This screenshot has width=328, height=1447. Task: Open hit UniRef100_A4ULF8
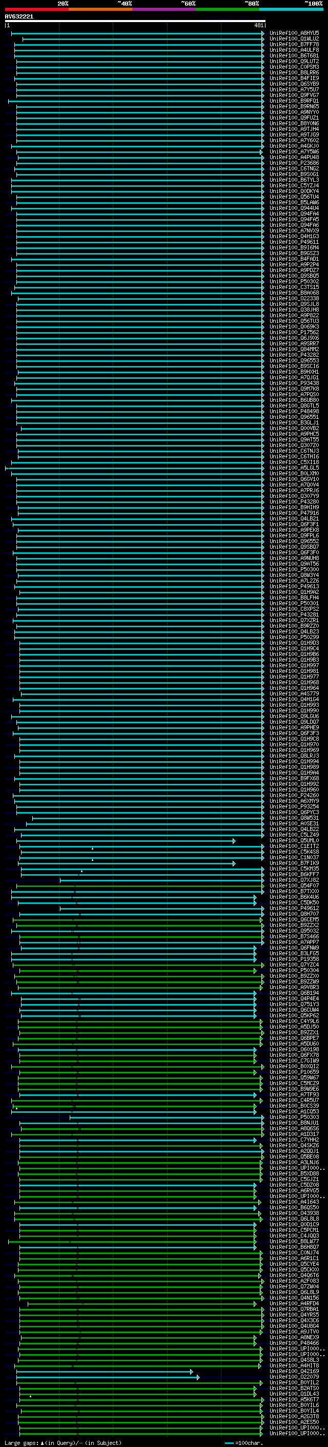pyautogui.click(x=294, y=50)
